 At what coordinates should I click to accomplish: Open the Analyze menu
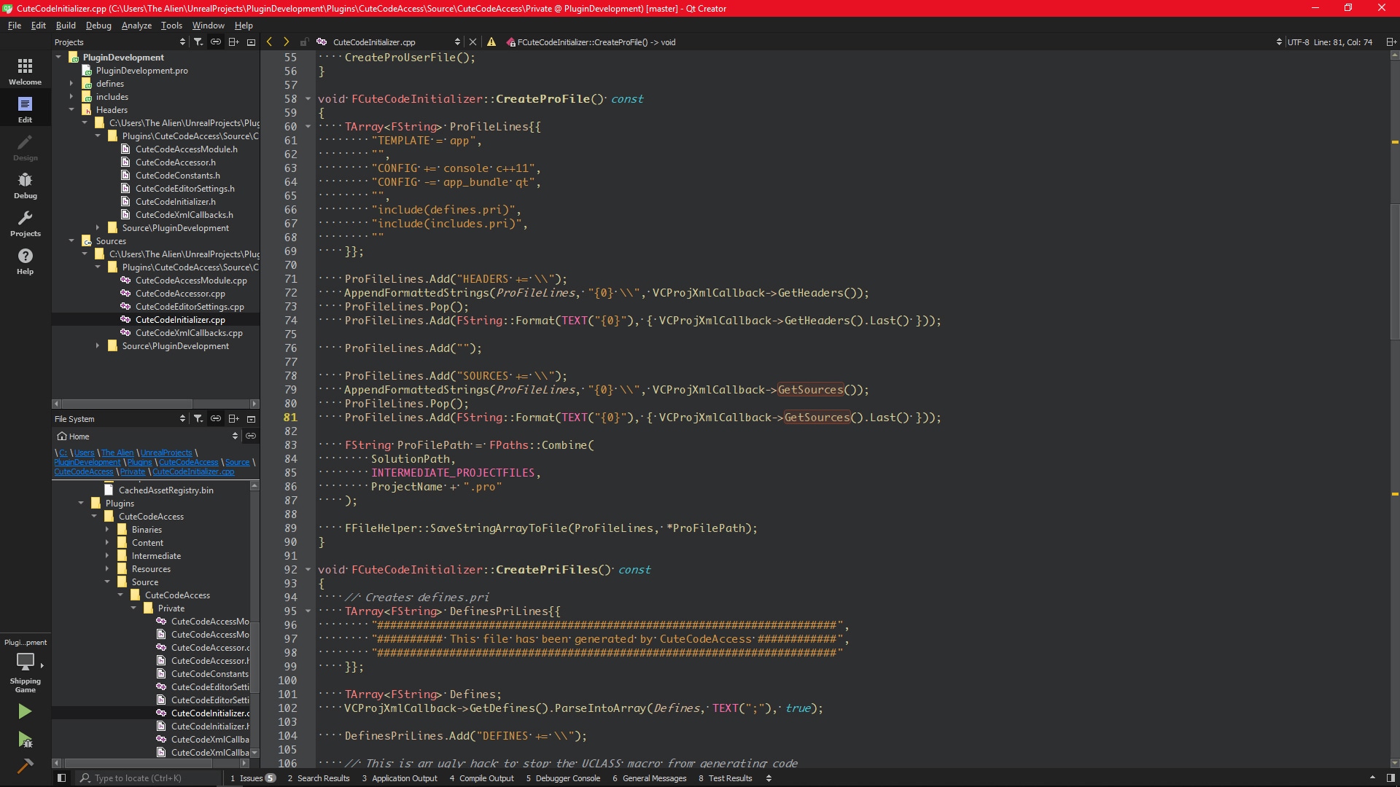pos(136,26)
